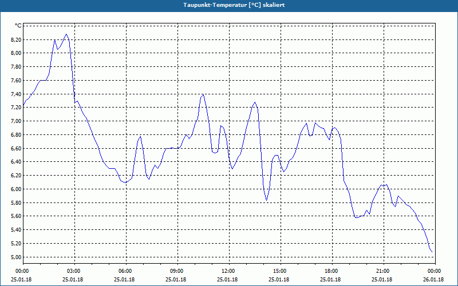
Task: Select the '8,20' y-axis label
Action: (16, 39)
